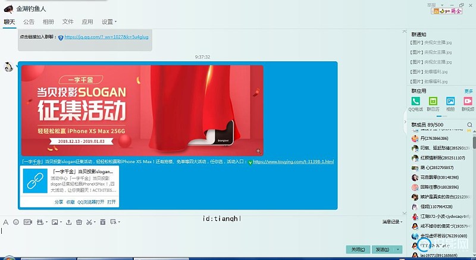Click the 群成员 89/500 header

click(x=427, y=125)
